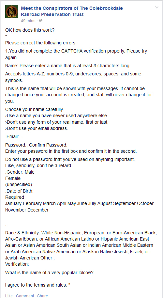Click the '(unspecified)' gender text
The image size is (163, 298).
(x=19, y=184)
